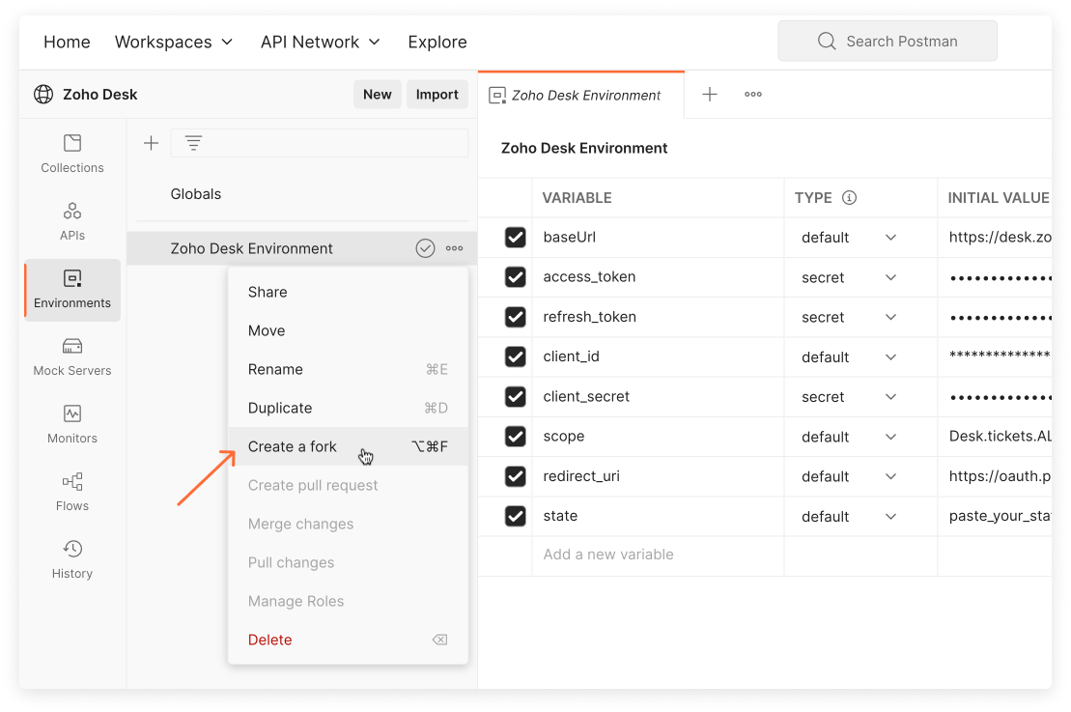
Task: Go to Home
Action: (67, 42)
